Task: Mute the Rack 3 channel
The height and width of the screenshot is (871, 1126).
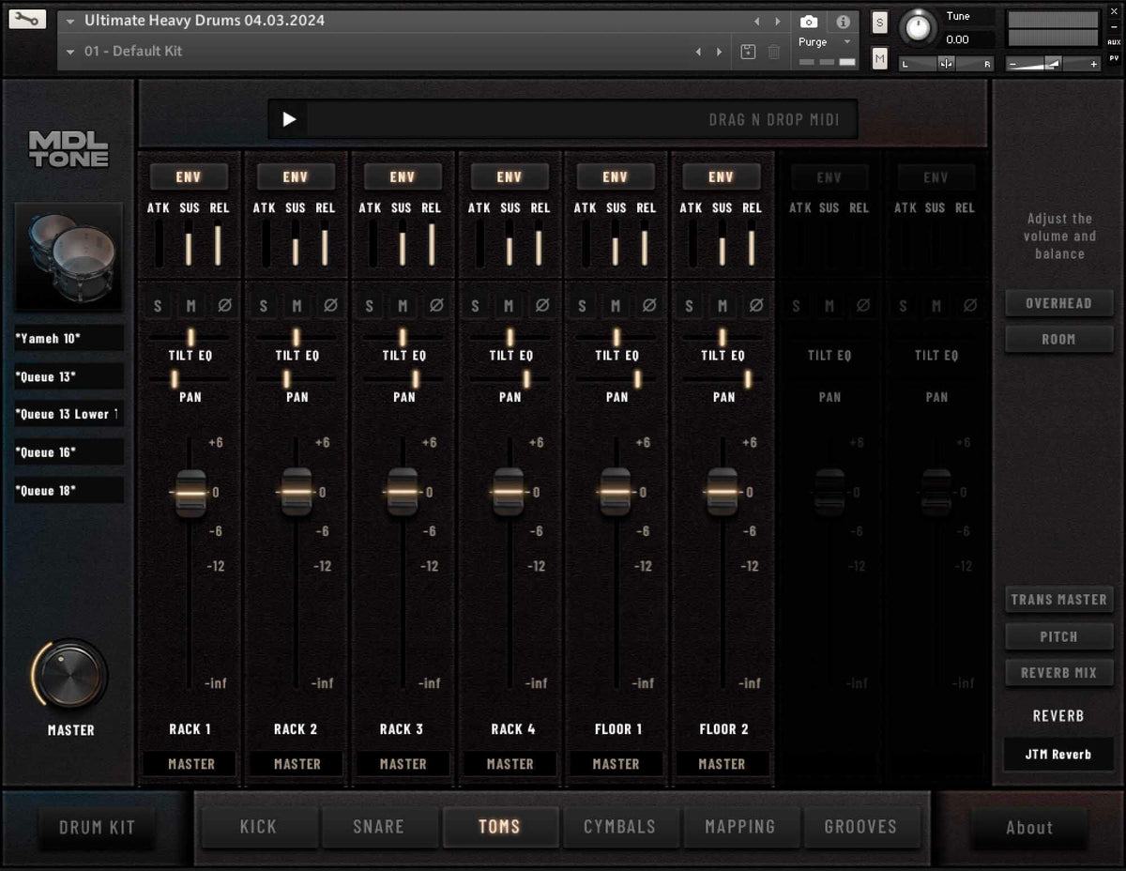Action: pos(403,306)
